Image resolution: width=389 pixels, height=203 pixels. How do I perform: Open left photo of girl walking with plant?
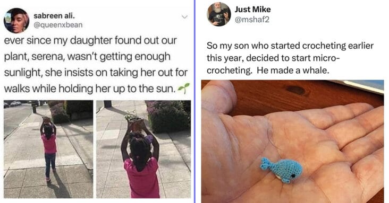(x=48, y=149)
